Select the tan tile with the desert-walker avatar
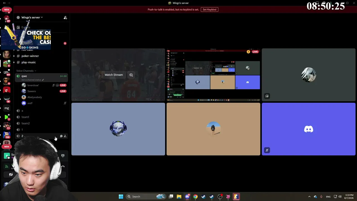The width and height of the screenshot is (357, 201). pos(213,129)
